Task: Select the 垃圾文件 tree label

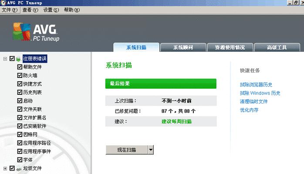Action: click(x=32, y=168)
